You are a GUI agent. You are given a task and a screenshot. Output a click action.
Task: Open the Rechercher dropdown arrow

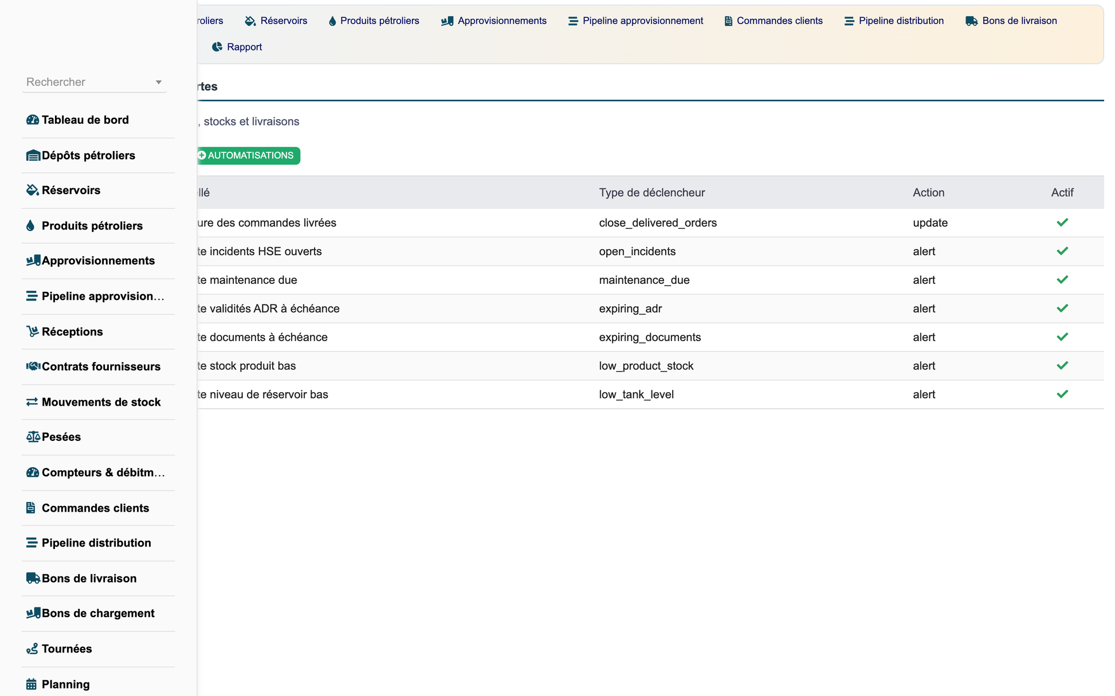159,82
